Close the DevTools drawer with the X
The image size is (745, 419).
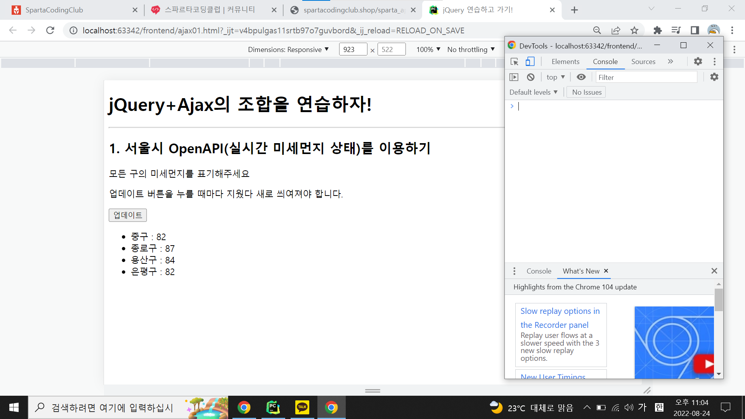(714, 271)
